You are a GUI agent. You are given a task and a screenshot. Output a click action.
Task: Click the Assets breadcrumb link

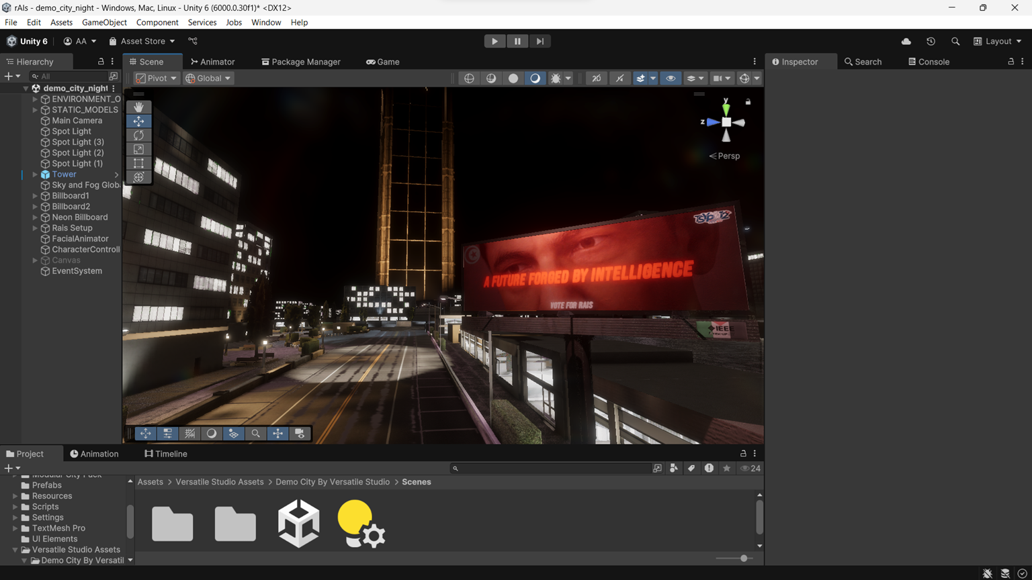[150, 482]
